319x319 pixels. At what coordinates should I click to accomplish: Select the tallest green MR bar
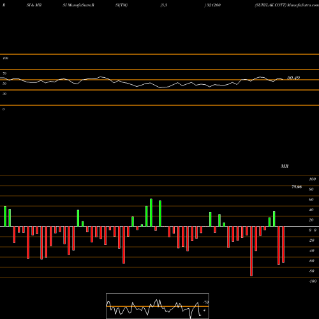pos(151,212)
